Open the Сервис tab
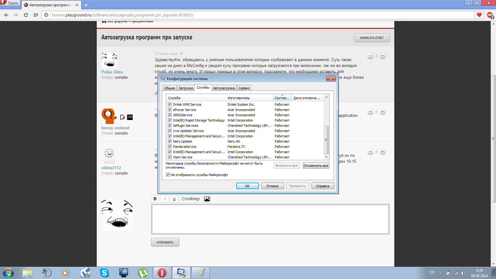The image size is (496, 279). [244, 88]
